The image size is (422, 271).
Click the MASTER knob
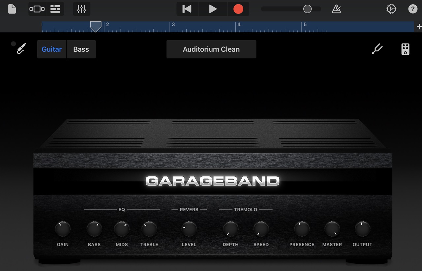tap(332, 229)
